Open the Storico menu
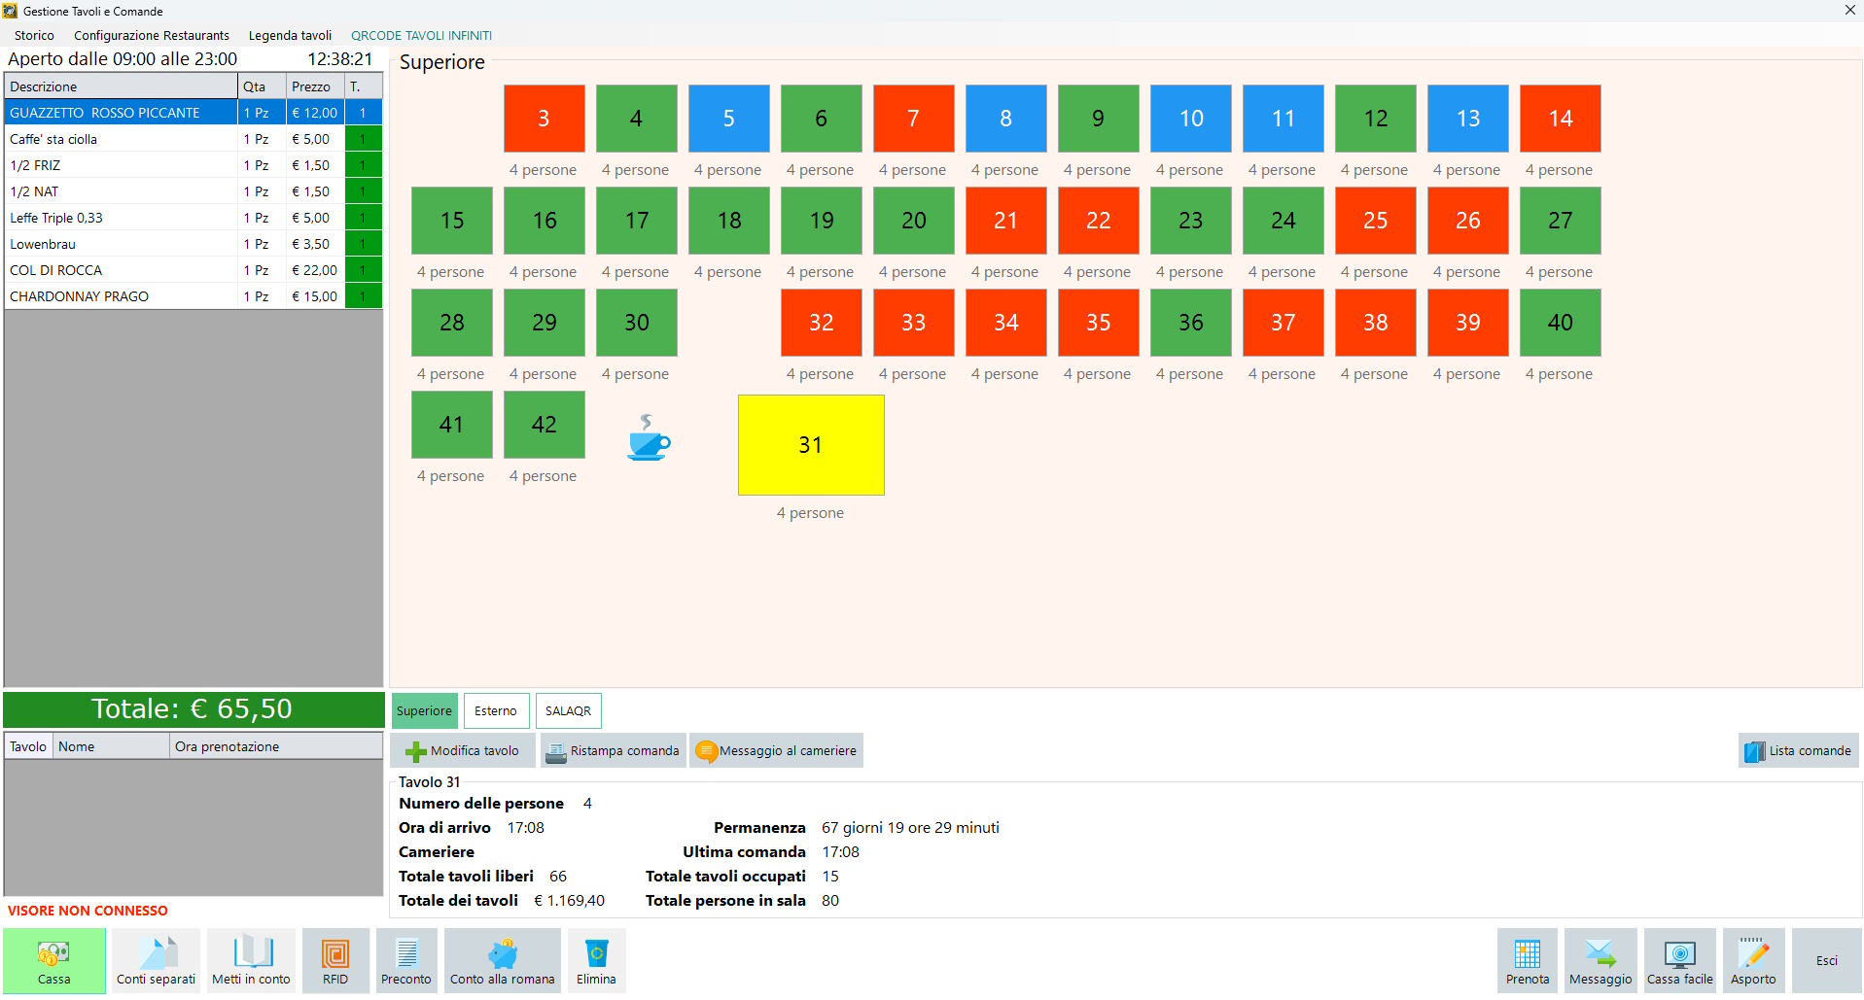The image size is (1864, 1000). click(34, 35)
